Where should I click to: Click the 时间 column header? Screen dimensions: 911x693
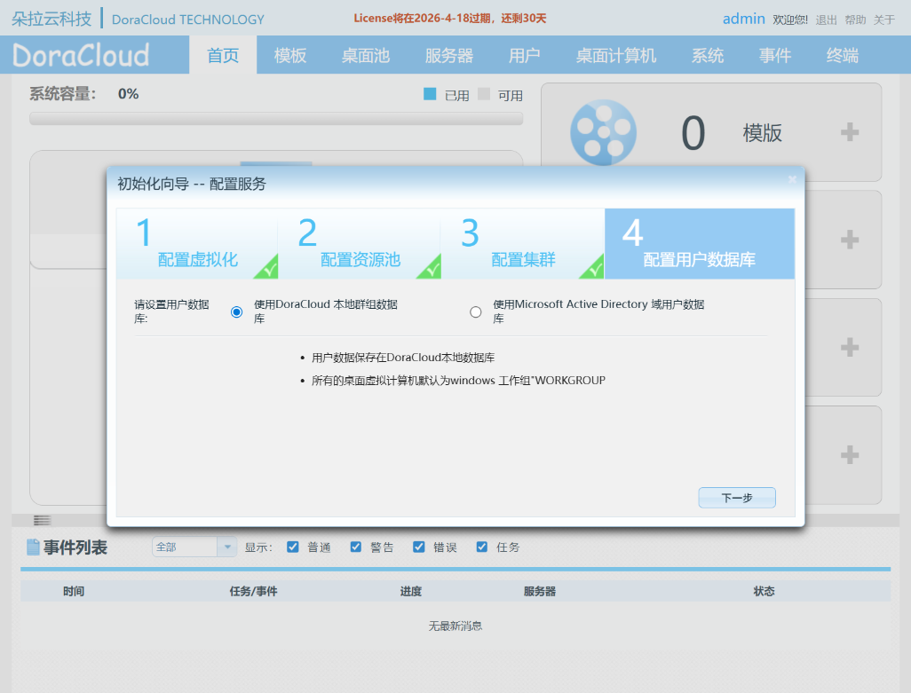74,591
